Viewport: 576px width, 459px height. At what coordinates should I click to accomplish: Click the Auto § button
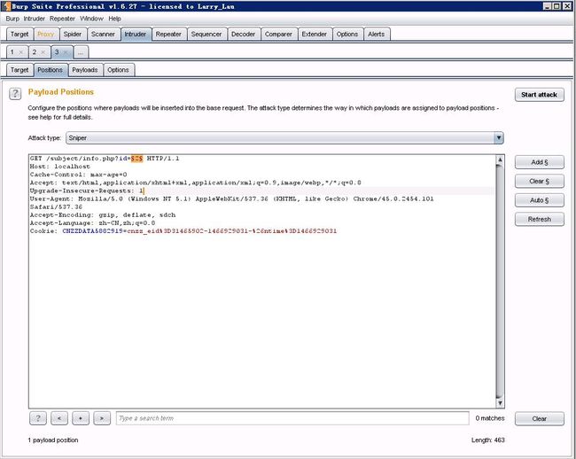tap(539, 200)
